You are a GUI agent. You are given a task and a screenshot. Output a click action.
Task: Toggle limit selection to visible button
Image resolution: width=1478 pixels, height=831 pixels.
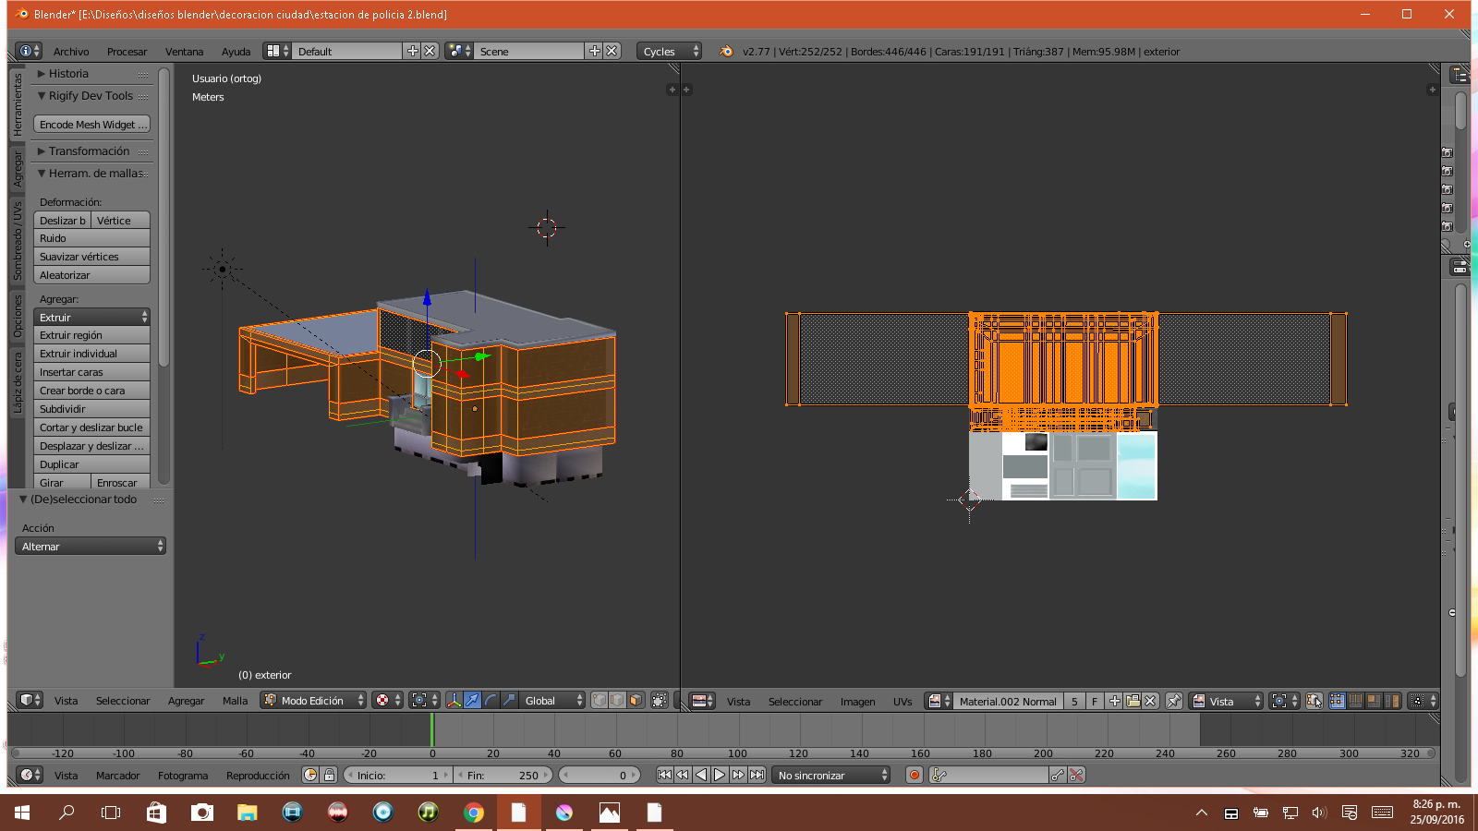[659, 701]
